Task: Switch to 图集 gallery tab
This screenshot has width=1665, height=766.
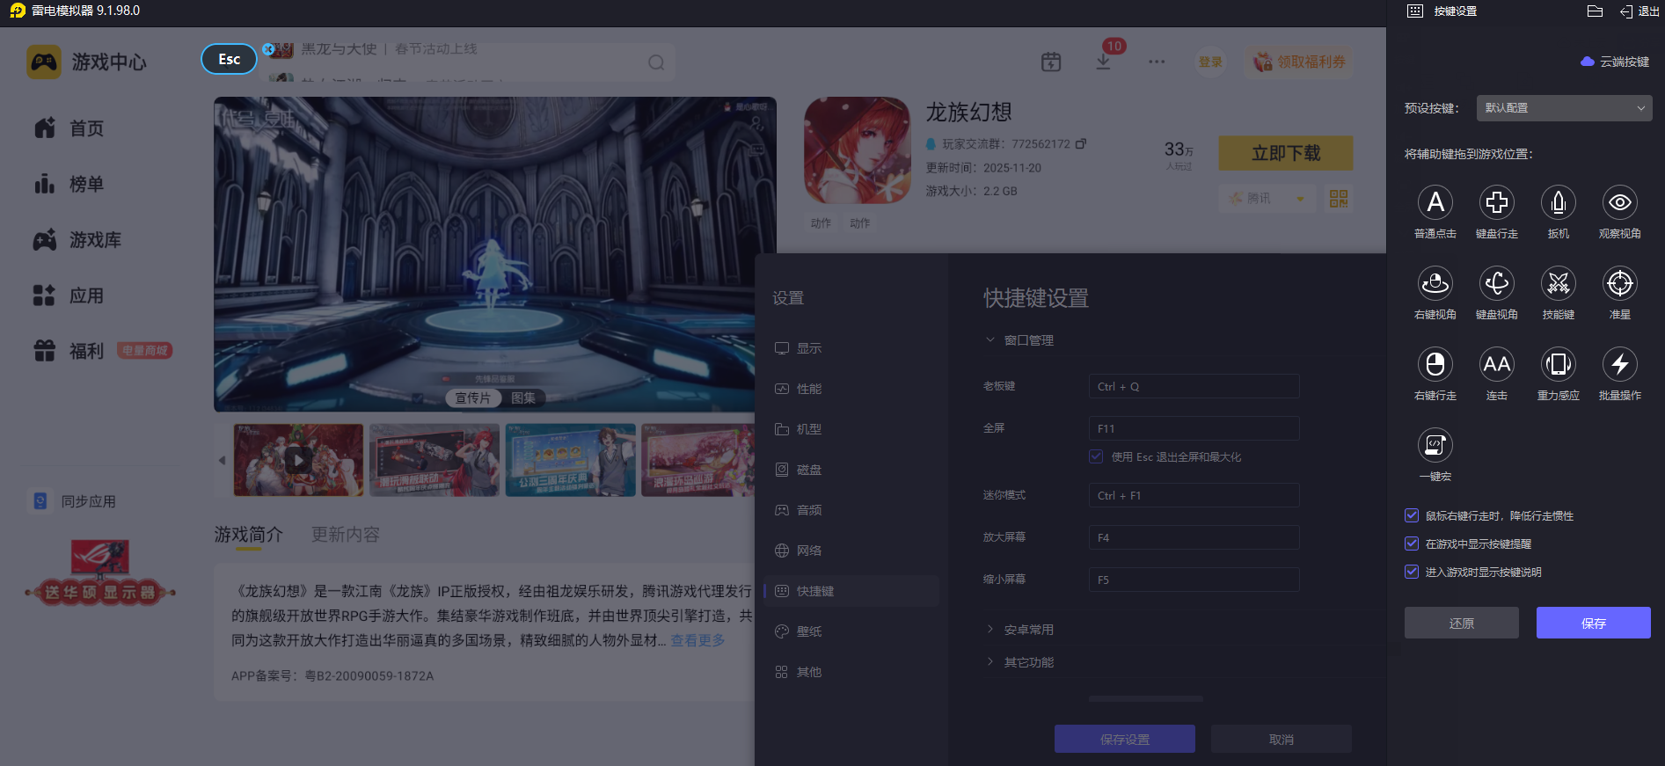Action: (x=523, y=398)
